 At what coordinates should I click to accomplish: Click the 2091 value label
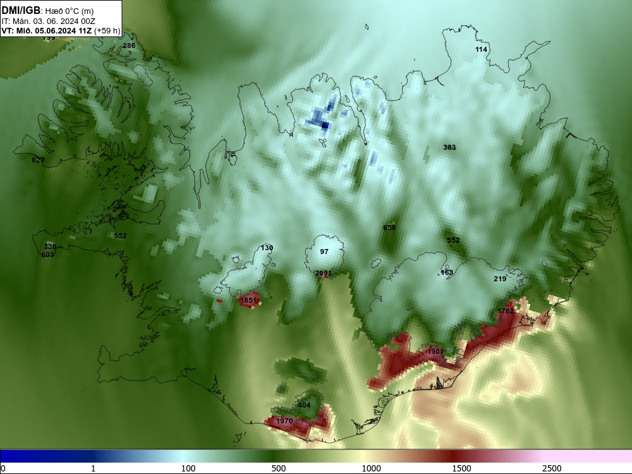click(x=323, y=273)
